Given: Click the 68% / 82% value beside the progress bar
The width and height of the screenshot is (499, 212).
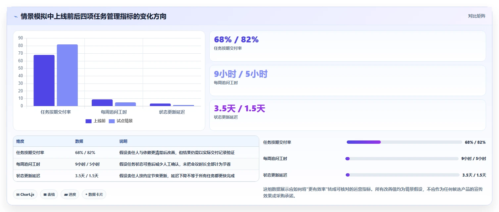Looking at the screenshot, I should (475, 142).
